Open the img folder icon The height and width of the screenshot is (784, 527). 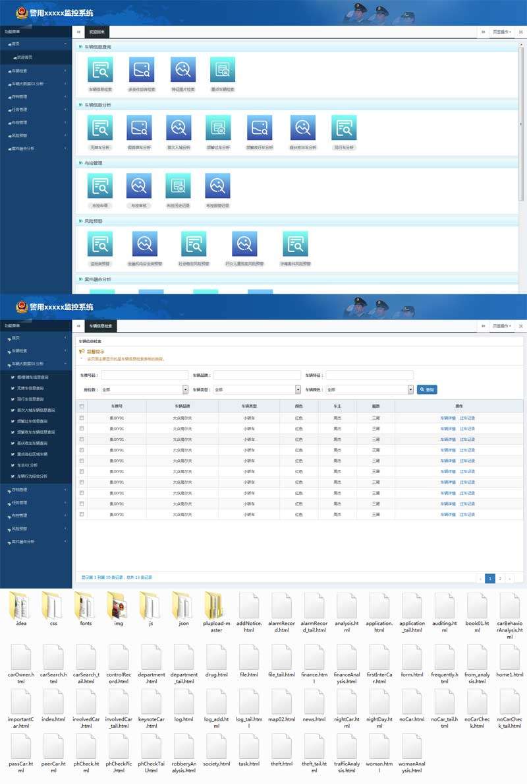tap(119, 604)
